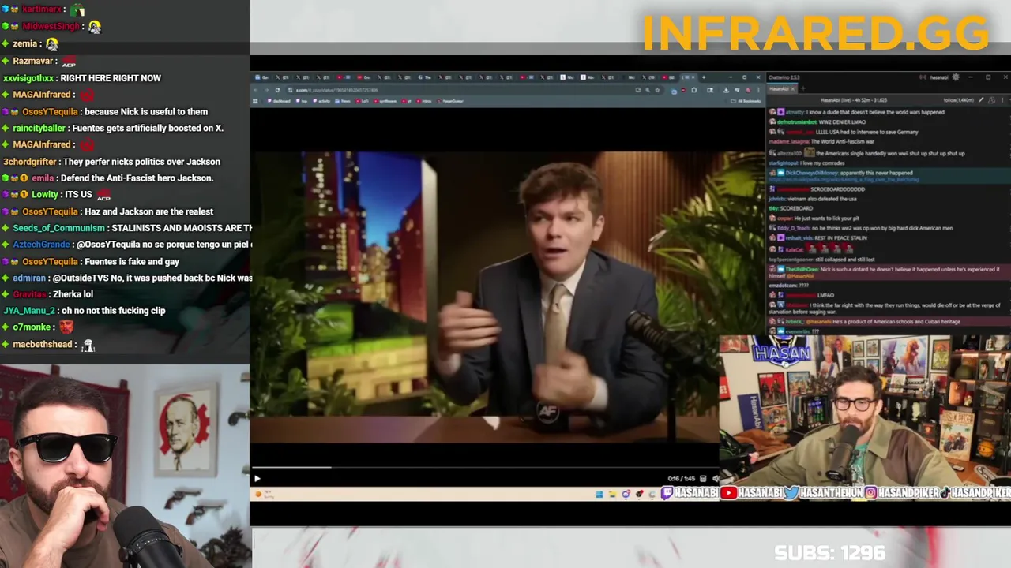Toggle the video player mute speaker
Image resolution: width=1011 pixels, height=568 pixels.
pyautogui.click(x=716, y=478)
